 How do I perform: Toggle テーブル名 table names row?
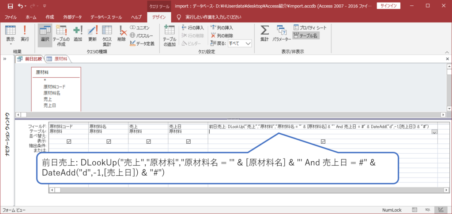click(x=306, y=36)
